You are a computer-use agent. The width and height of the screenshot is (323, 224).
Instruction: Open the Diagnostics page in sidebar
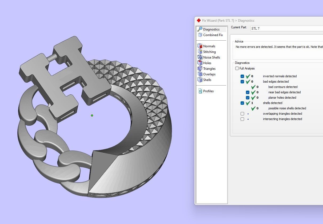click(212, 29)
